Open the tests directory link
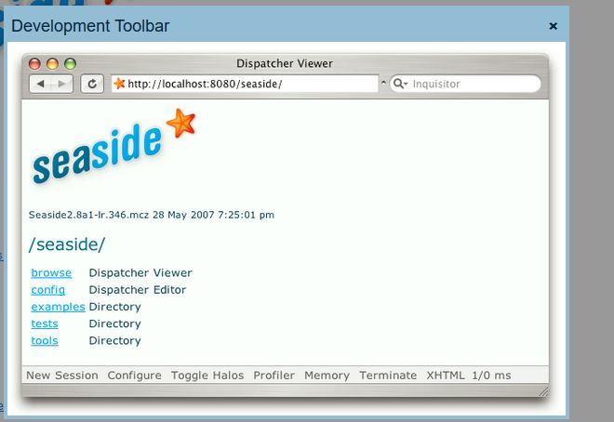 click(x=45, y=323)
